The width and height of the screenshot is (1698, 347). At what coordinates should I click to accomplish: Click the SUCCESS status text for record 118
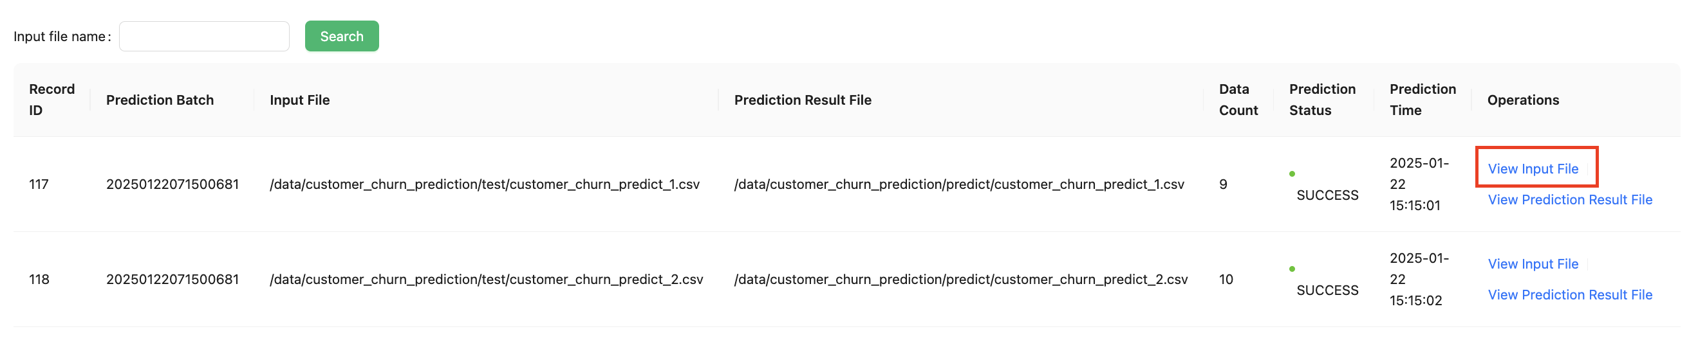point(1327,290)
